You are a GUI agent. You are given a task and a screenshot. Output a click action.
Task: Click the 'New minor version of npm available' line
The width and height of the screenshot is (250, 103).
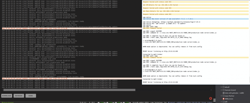pos(196,19)
